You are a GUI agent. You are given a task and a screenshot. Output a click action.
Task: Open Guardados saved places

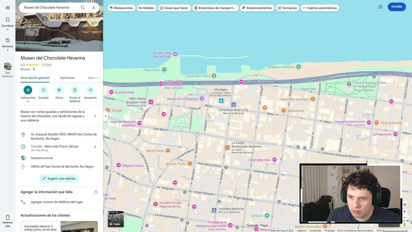8,24
